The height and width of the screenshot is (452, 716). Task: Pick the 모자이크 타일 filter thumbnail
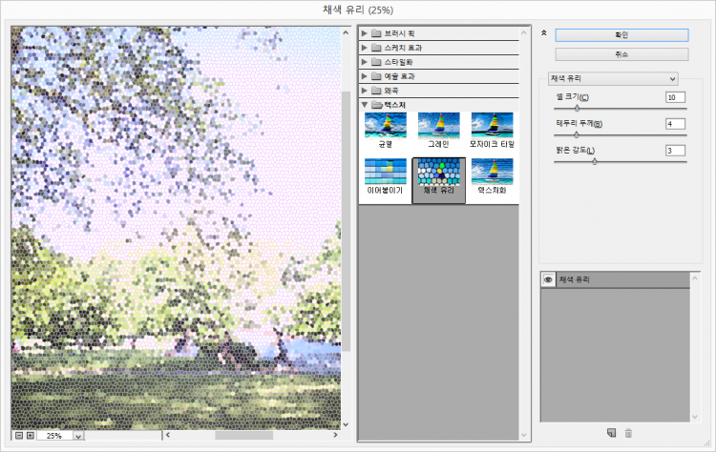click(x=492, y=127)
